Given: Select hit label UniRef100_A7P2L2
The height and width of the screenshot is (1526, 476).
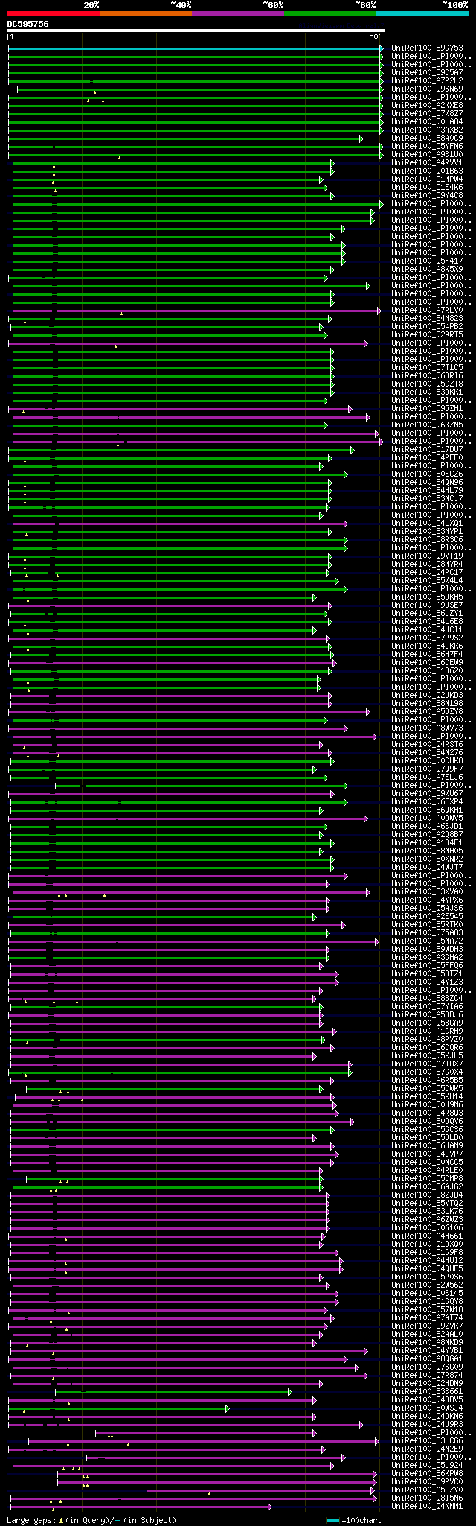Looking at the screenshot, I should pos(427,81).
